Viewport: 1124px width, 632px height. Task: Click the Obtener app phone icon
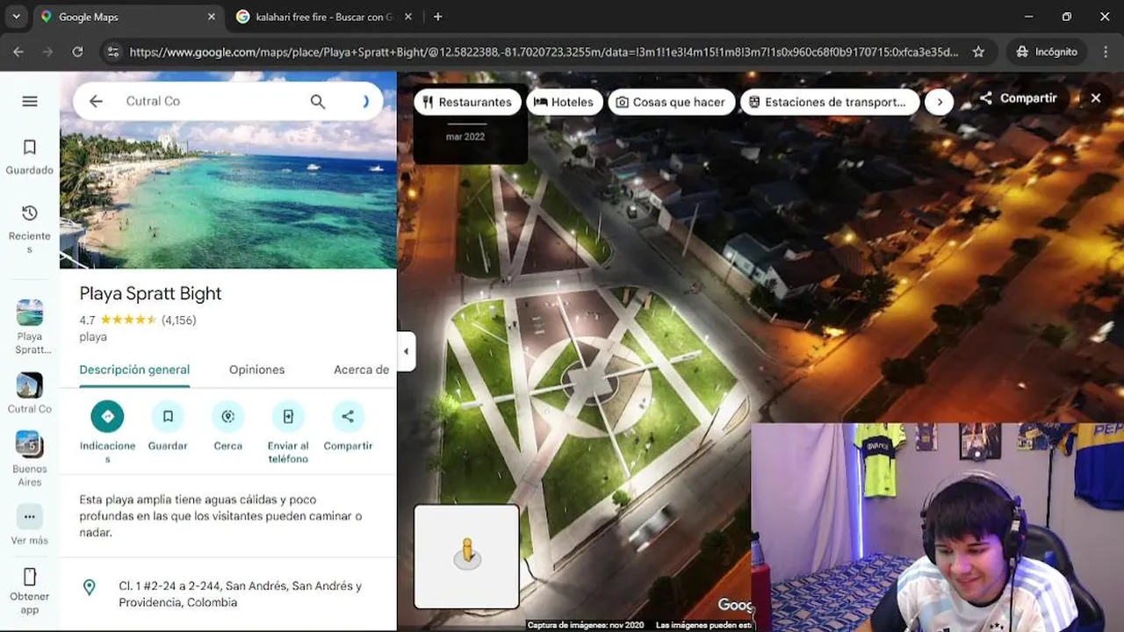pos(30,577)
